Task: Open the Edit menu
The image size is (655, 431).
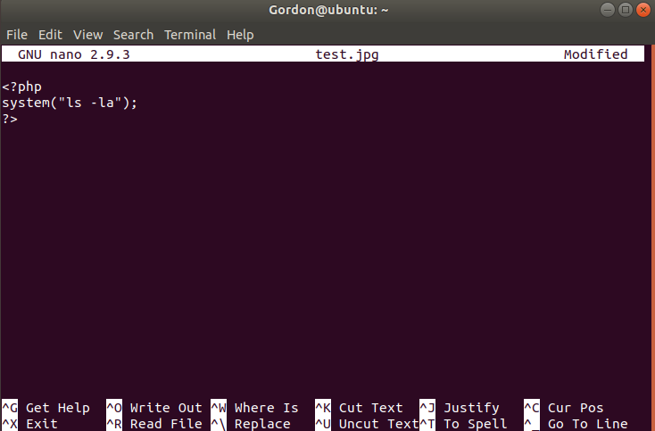Action: [50, 35]
